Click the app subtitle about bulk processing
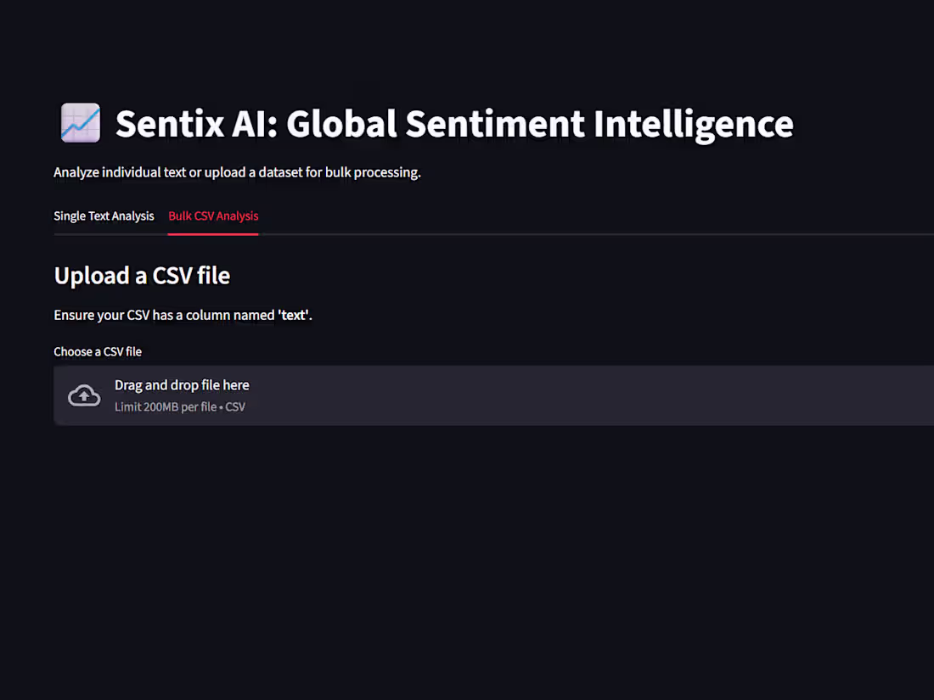934x700 pixels. coord(238,171)
